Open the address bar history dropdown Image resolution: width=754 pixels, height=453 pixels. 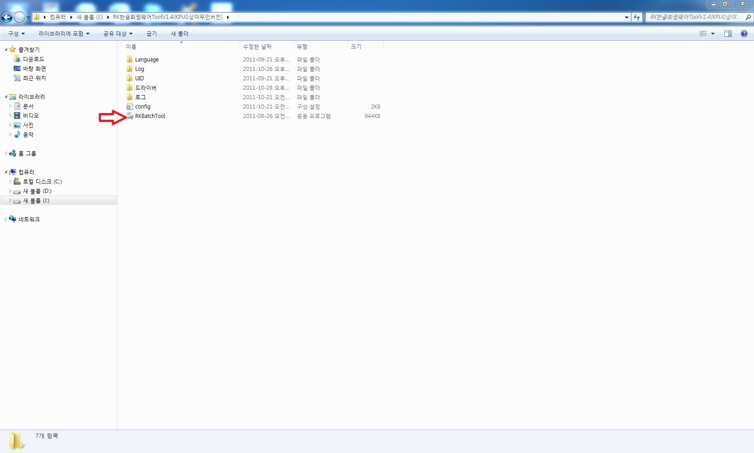[x=626, y=17]
